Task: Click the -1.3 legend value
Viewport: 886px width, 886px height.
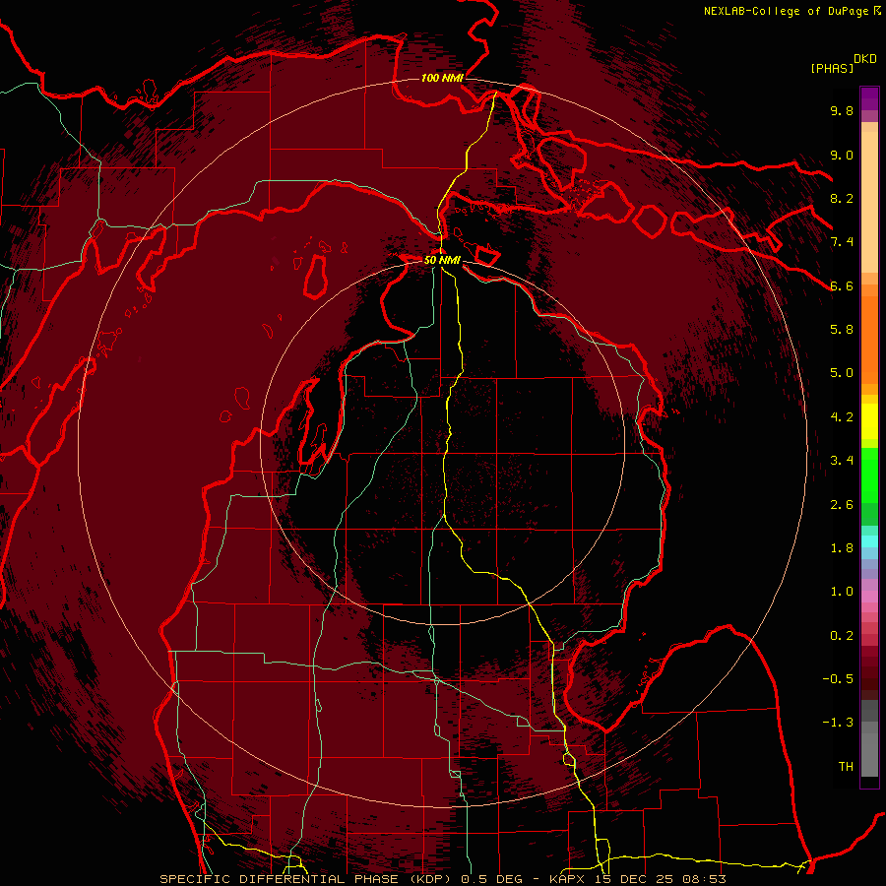Action: click(838, 723)
